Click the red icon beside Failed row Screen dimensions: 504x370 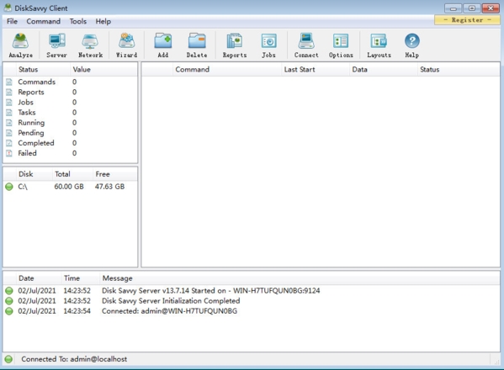coord(9,153)
